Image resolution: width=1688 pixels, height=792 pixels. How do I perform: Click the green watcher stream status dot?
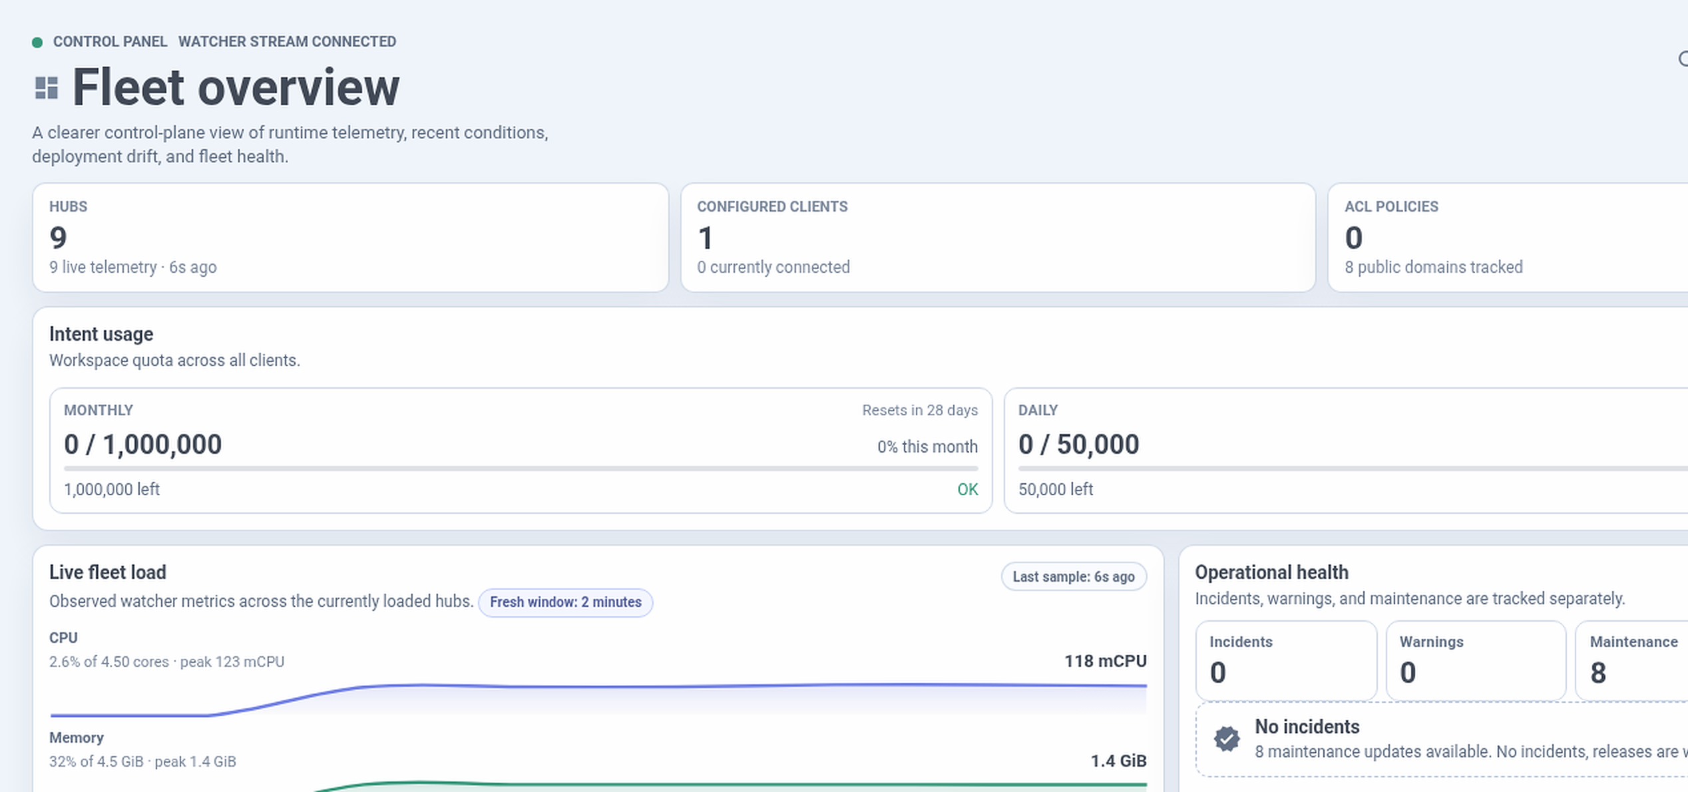pos(37,43)
